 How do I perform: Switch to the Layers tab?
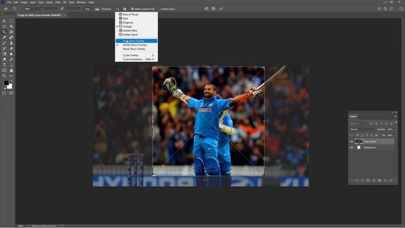point(353,117)
